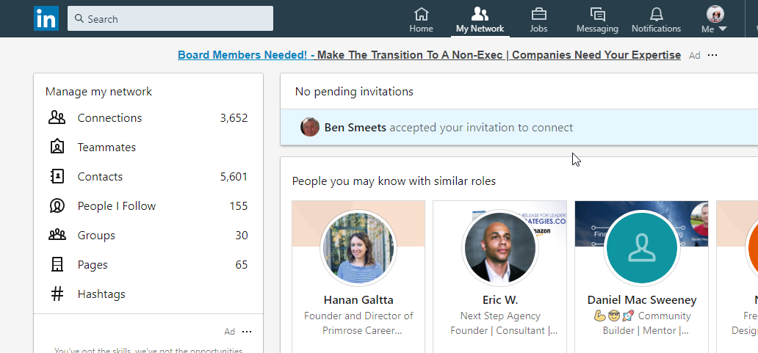The height and width of the screenshot is (353, 758).
Task: Go to Home in navigation bar
Action: tap(421, 20)
